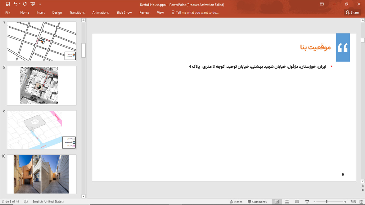
Task: Open the Undo history dropdown arrow
Action: 20,4
